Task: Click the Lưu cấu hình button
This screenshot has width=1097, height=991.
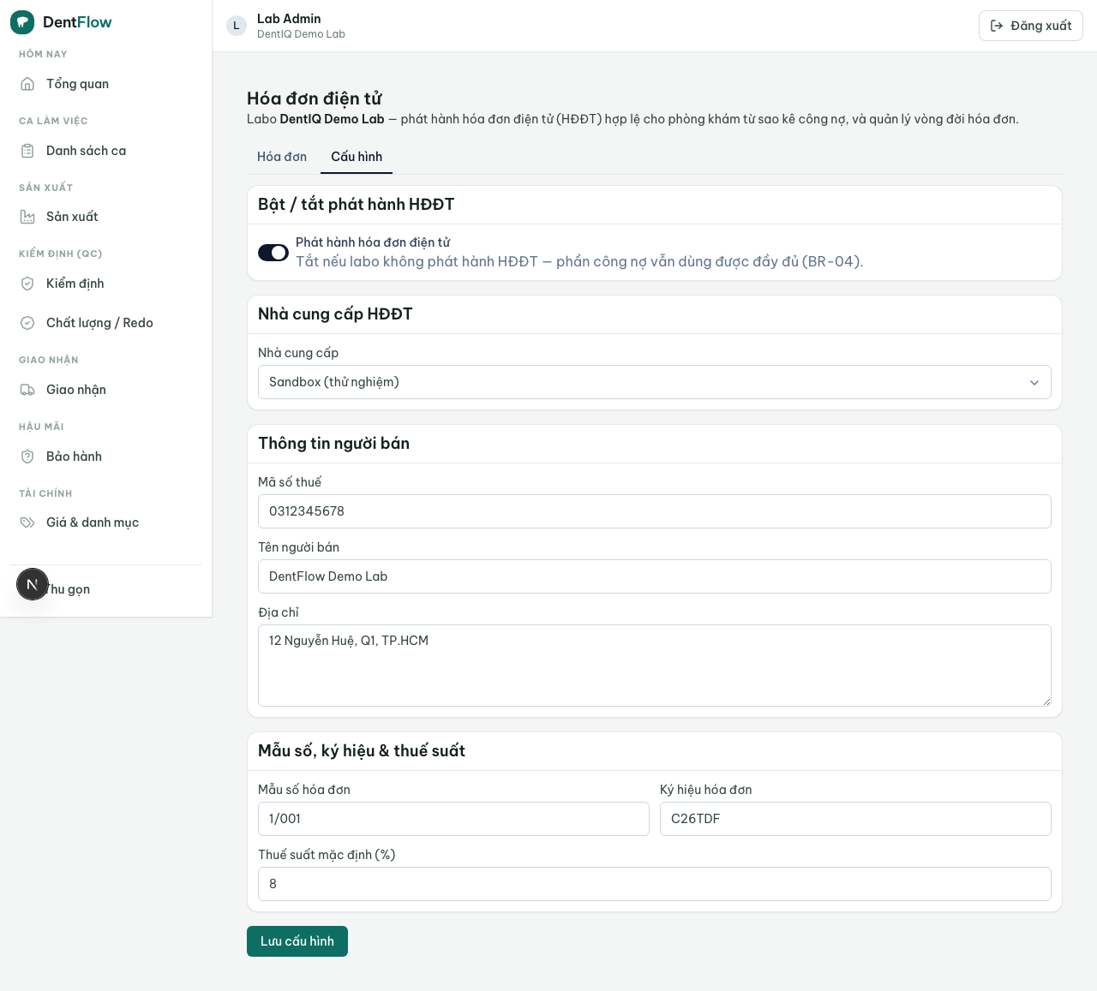Action: coord(297,941)
